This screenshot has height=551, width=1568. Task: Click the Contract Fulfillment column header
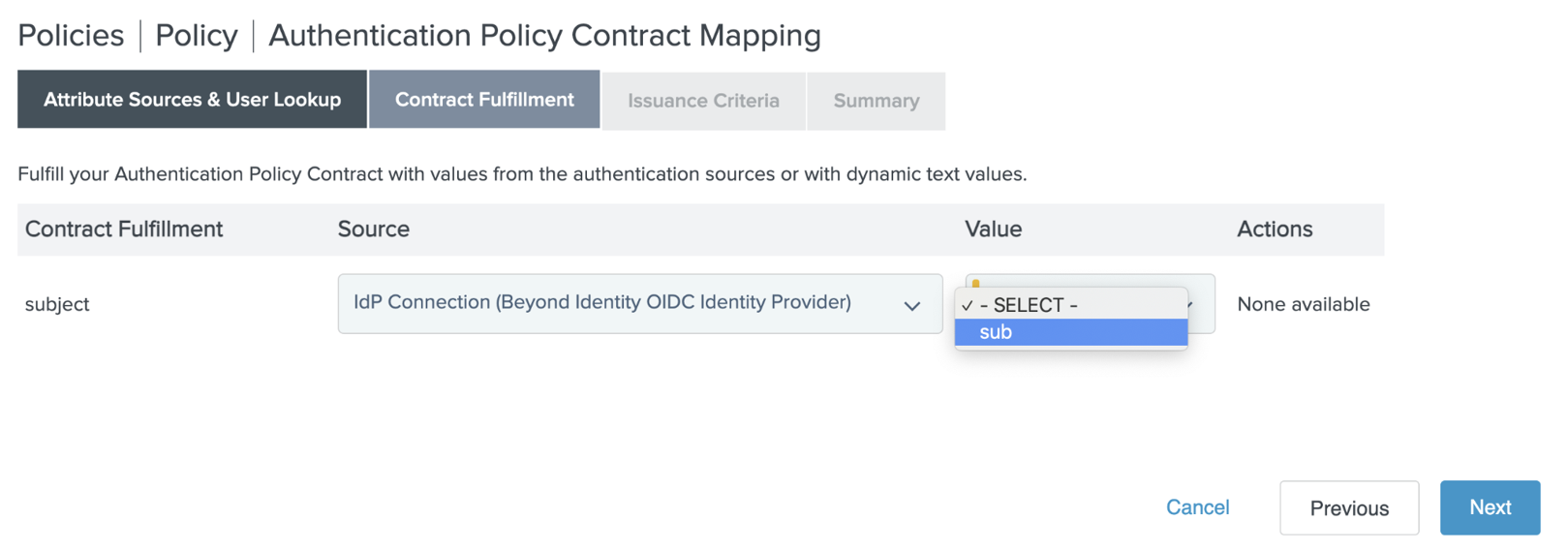[x=124, y=230]
